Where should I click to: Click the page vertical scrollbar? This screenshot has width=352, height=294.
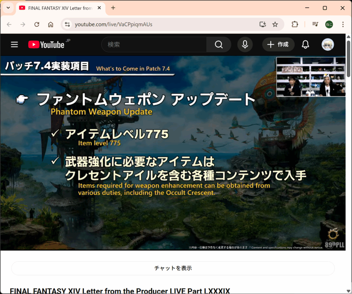[x=349, y=58]
